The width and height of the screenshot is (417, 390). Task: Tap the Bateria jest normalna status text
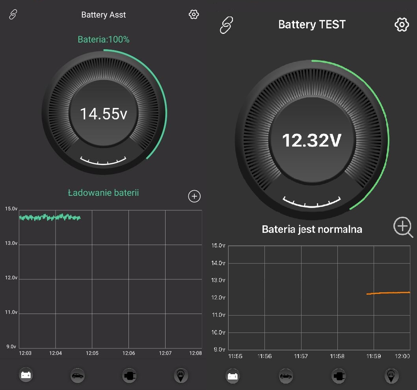(x=312, y=229)
